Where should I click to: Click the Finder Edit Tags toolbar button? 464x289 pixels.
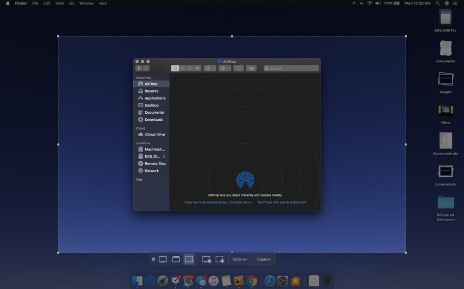pyautogui.click(x=251, y=69)
